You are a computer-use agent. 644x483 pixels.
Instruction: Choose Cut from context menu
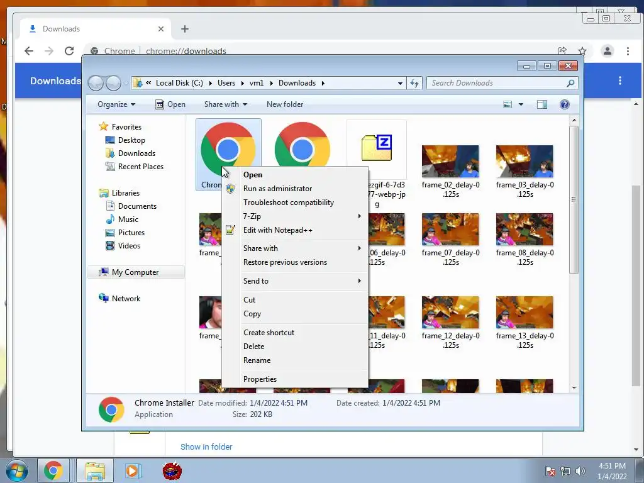point(249,300)
